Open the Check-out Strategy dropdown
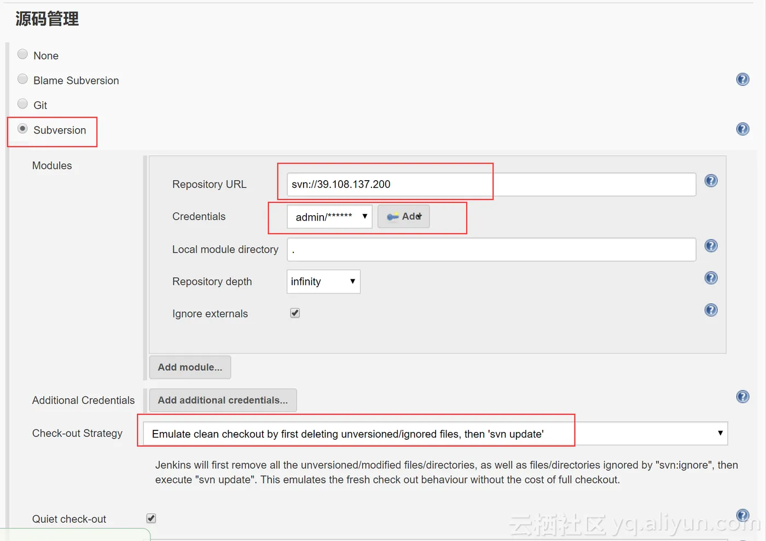Image resolution: width=766 pixels, height=541 pixels. (435, 434)
